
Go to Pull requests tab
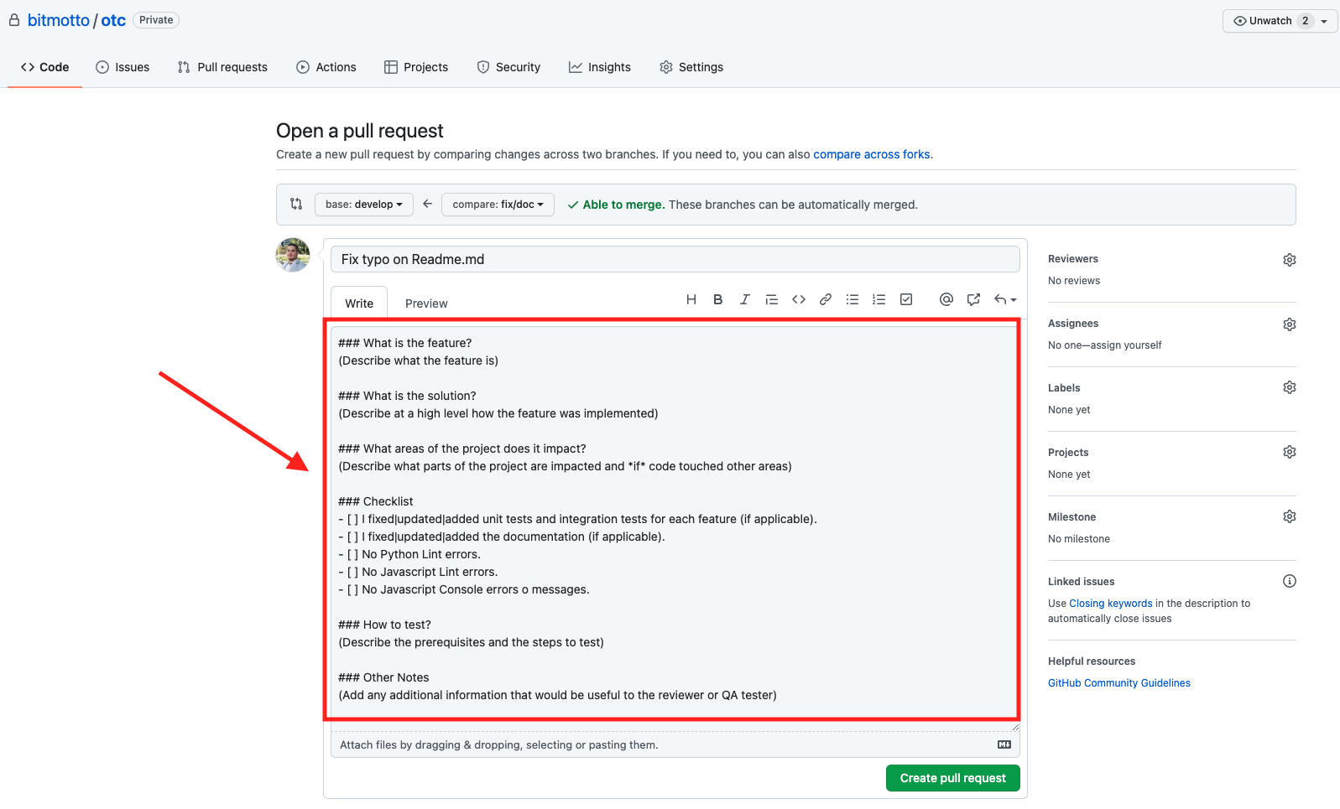[x=222, y=67]
